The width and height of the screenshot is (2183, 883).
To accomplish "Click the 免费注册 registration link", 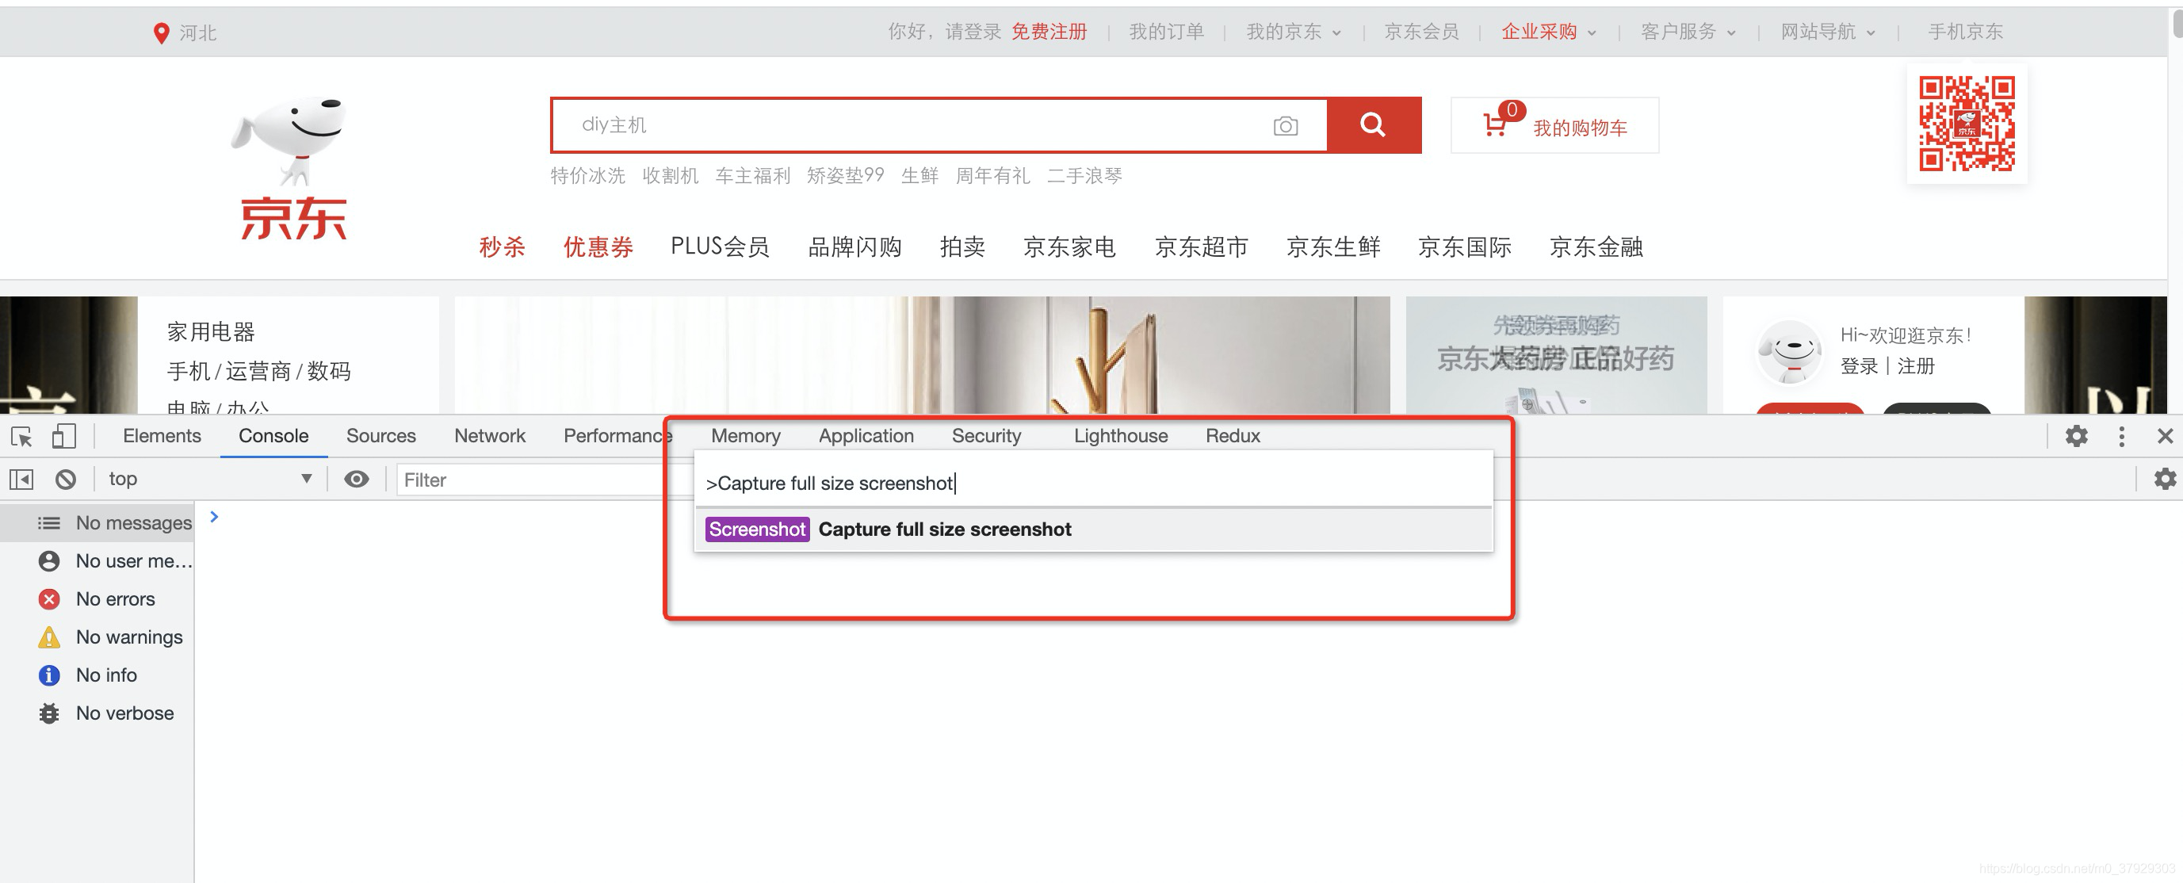I will (x=1048, y=32).
